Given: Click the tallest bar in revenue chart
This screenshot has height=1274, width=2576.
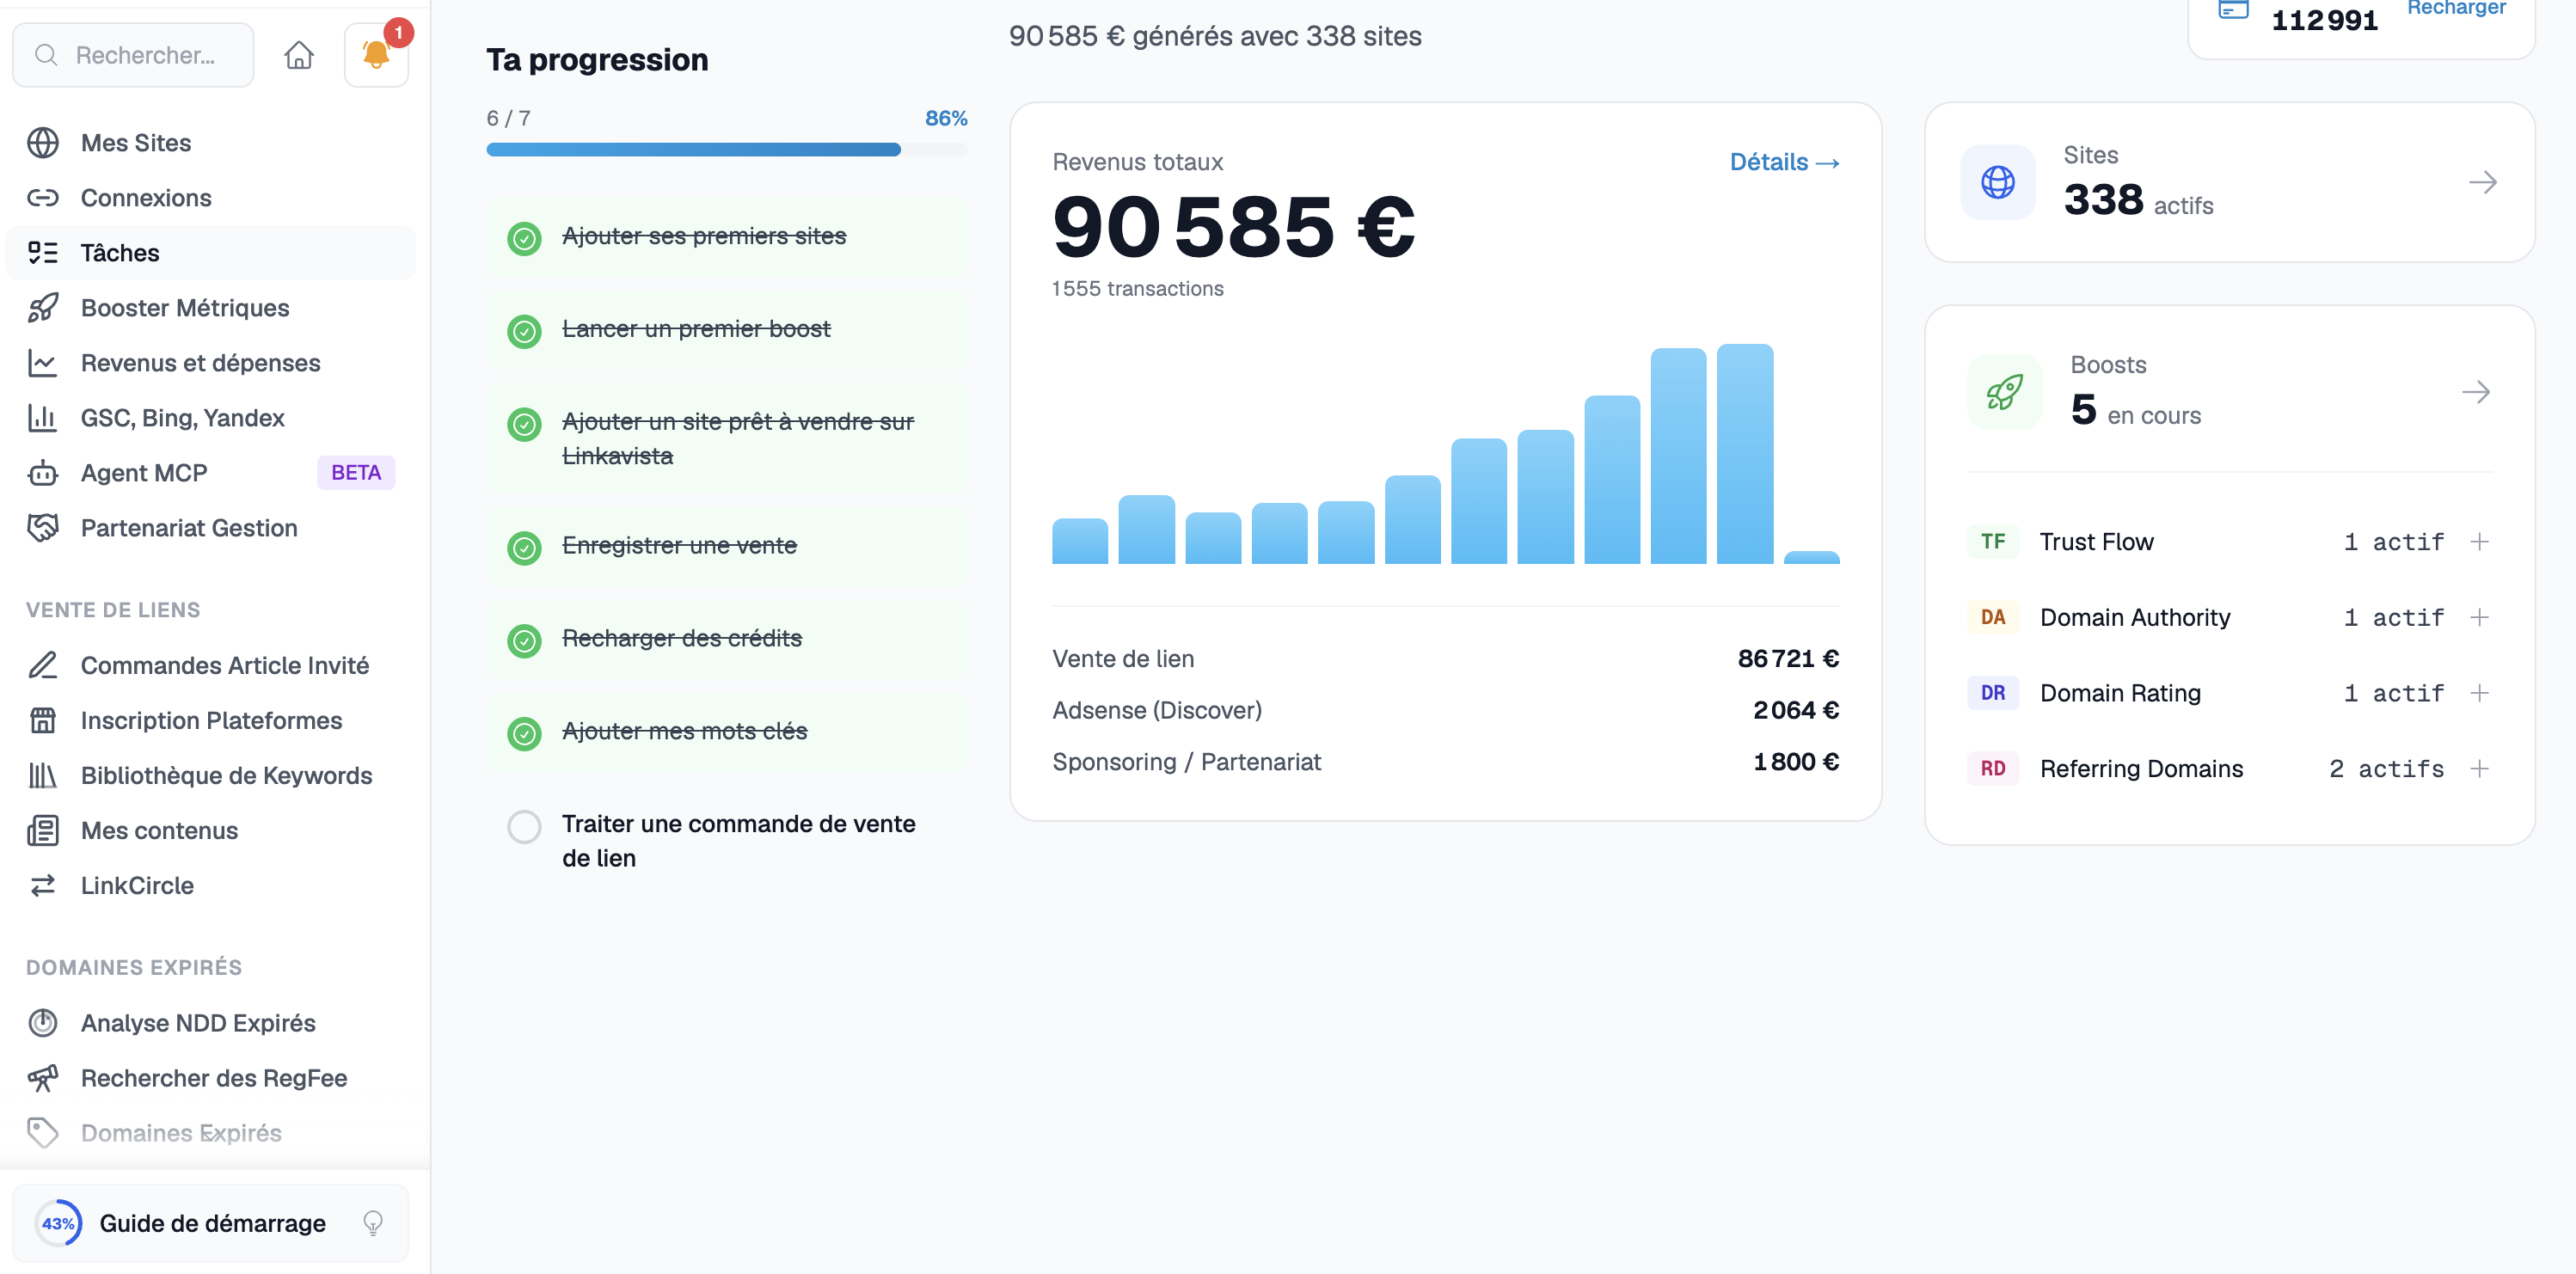Looking at the screenshot, I should pyautogui.click(x=1744, y=454).
